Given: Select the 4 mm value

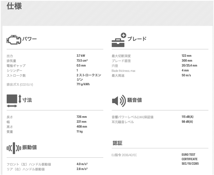Looking at the screenshot, I should [185, 70].
